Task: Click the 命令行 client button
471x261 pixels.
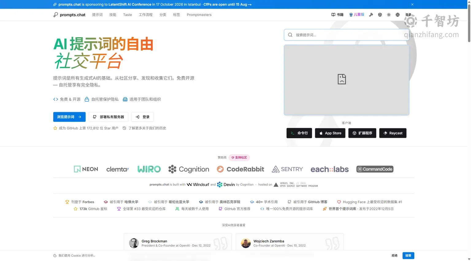Action: point(299,133)
